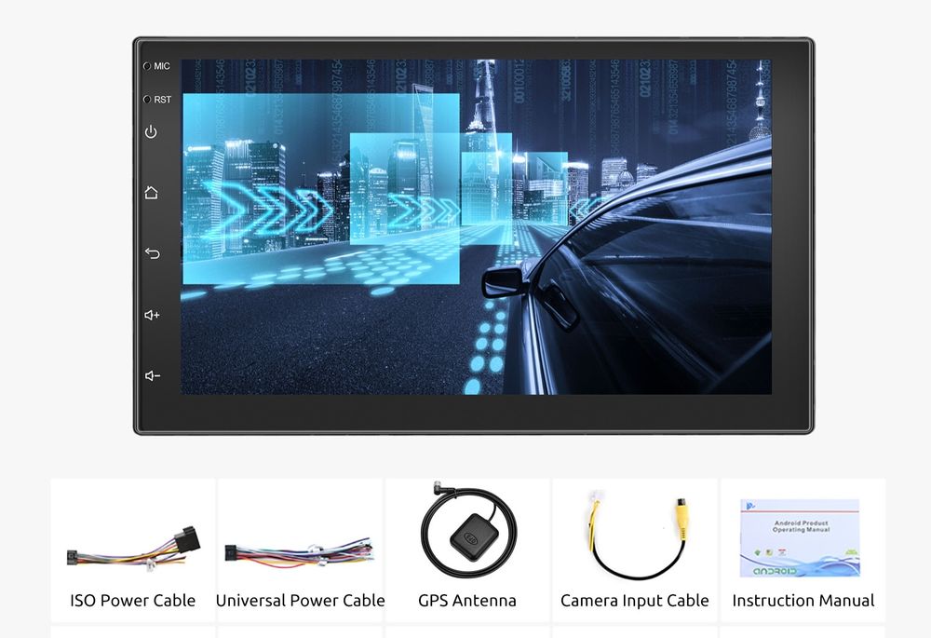Image resolution: width=931 pixels, height=638 pixels.
Task: Click the GPS Antenna image
Action: [468, 531]
